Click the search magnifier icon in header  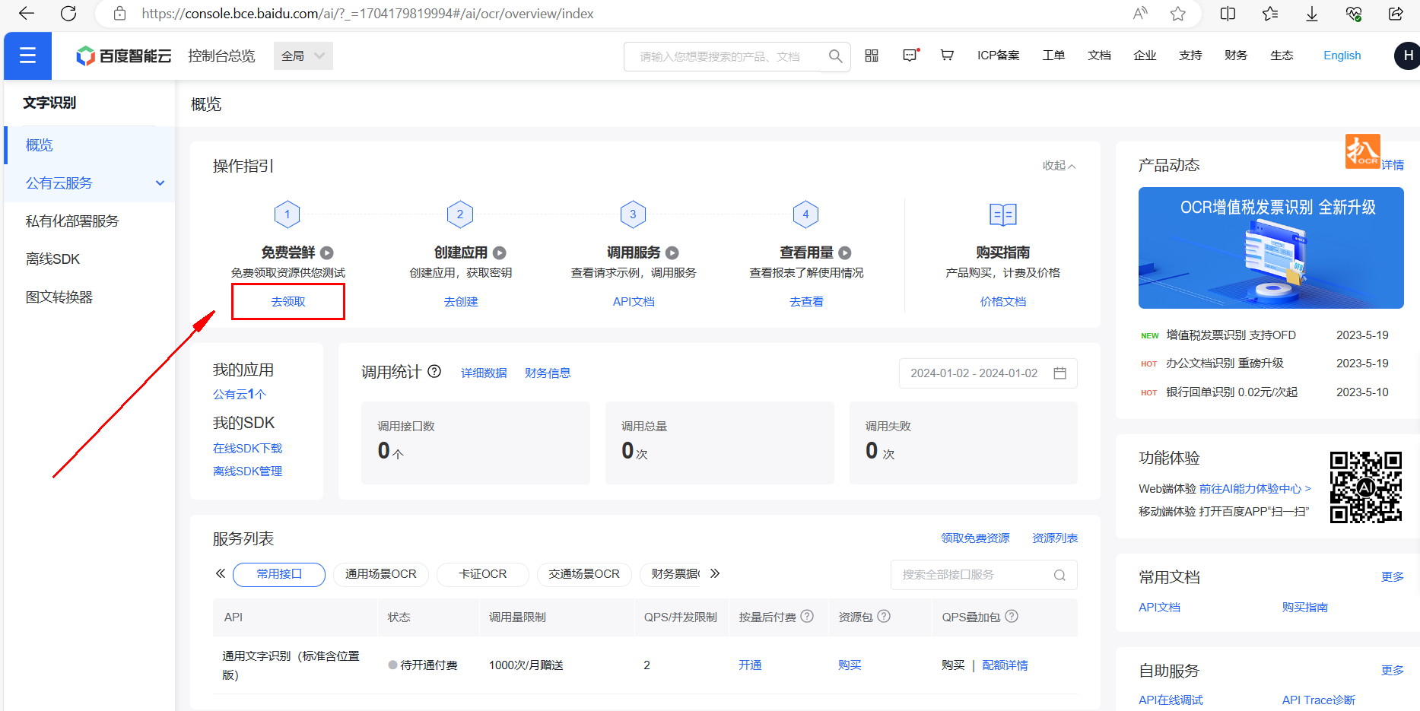[835, 56]
